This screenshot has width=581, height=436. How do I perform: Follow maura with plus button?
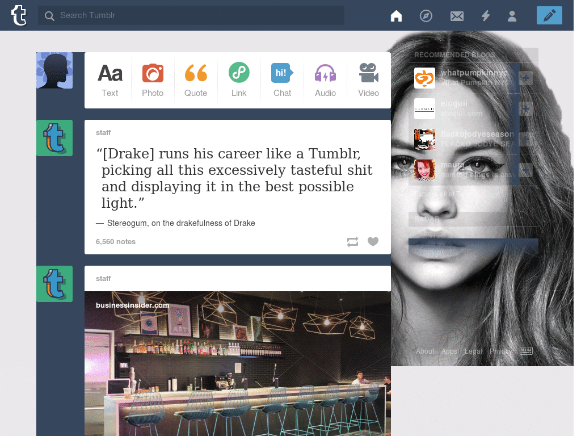525,170
